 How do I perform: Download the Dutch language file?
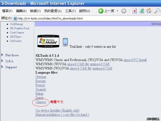39,98
